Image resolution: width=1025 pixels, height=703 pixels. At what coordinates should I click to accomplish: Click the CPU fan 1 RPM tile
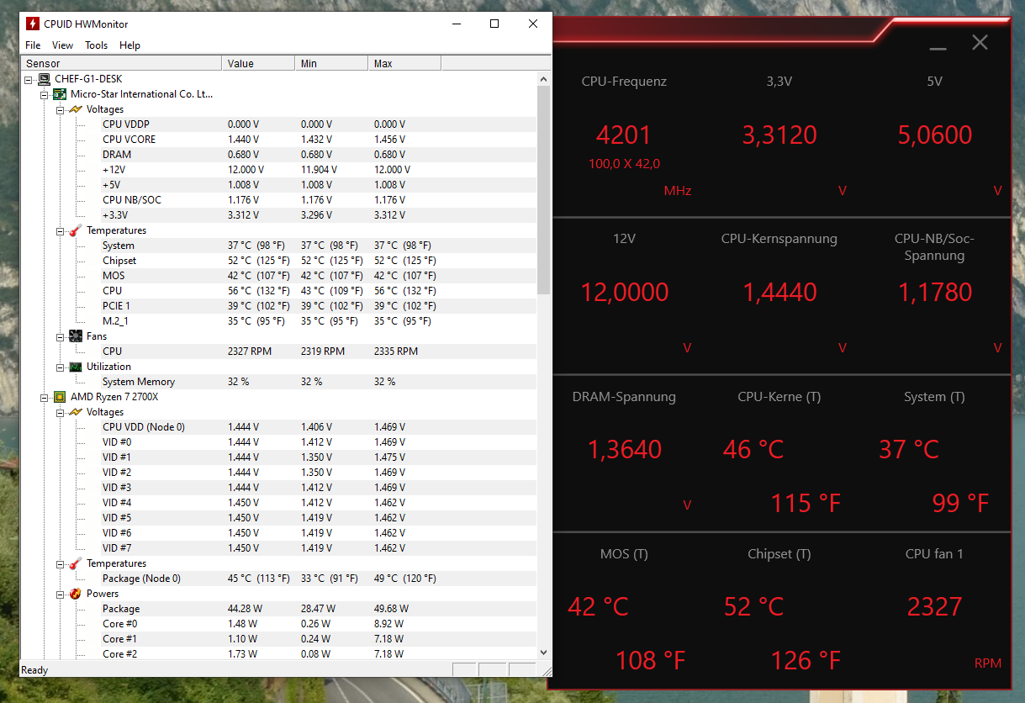935,611
